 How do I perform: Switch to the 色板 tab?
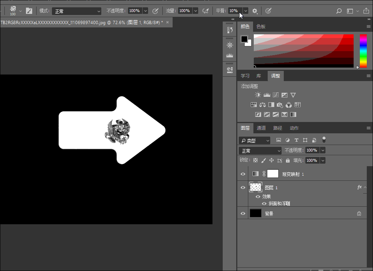click(261, 26)
